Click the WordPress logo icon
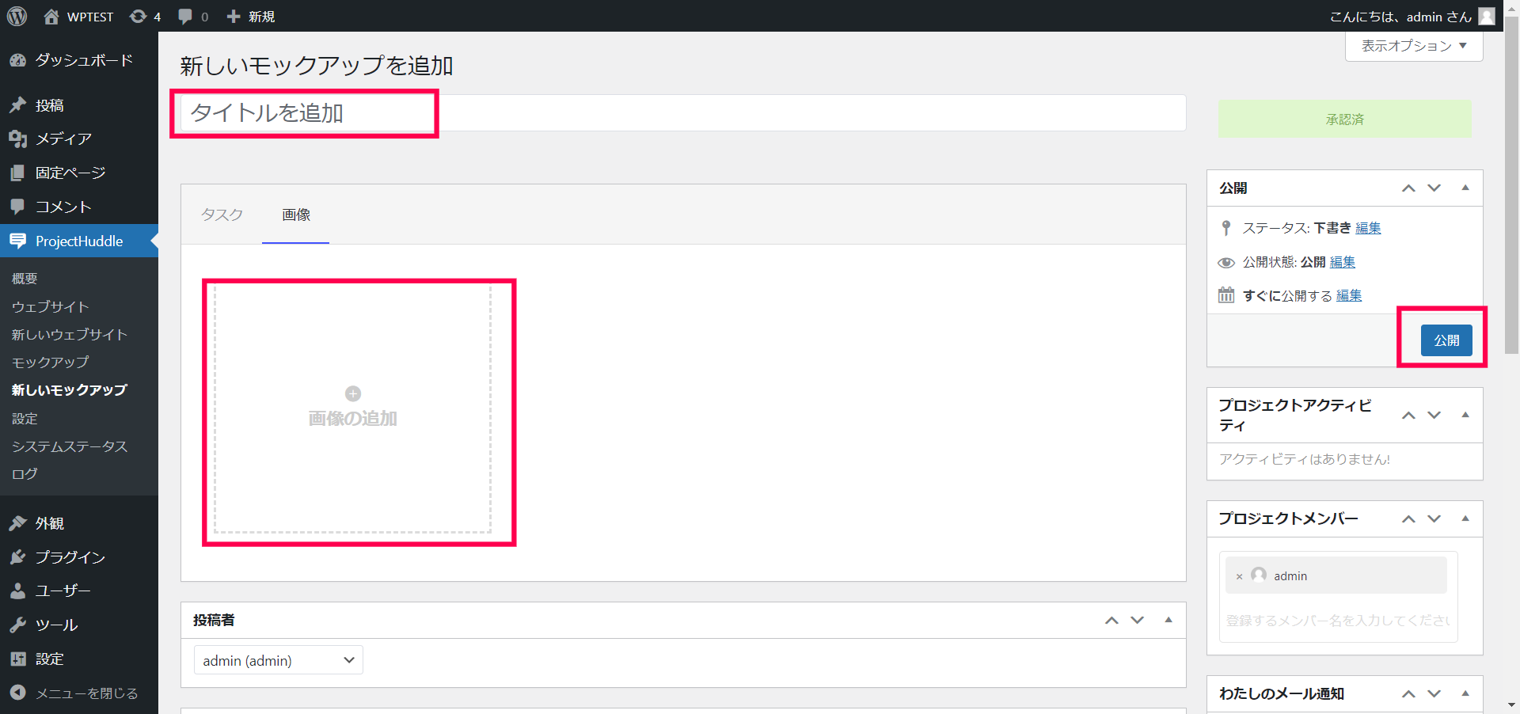This screenshot has height=714, width=1520. pyautogui.click(x=17, y=16)
